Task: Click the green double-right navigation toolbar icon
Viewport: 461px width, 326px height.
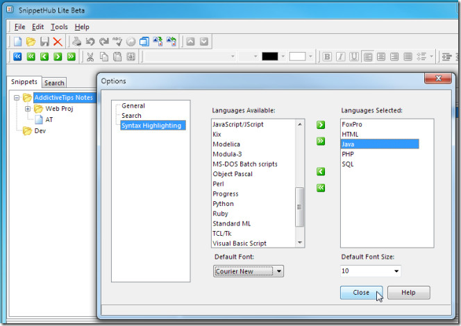Action: [x=71, y=56]
